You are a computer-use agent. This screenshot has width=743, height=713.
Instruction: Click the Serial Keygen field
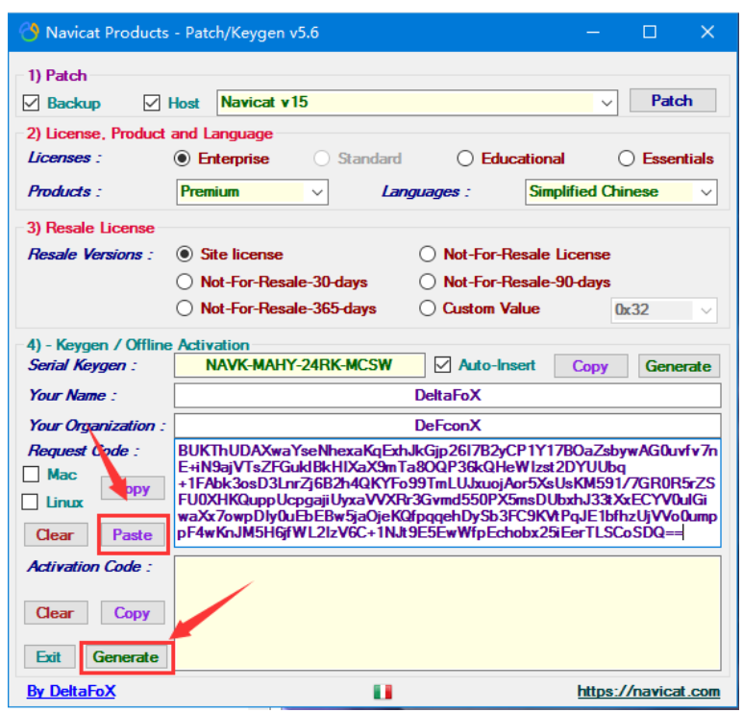[300, 365]
